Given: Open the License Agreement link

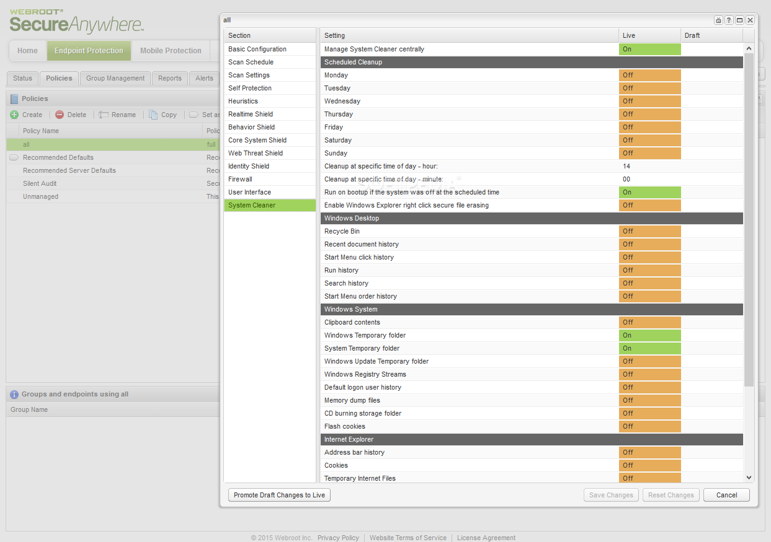Looking at the screenshot, I should 486,538.
